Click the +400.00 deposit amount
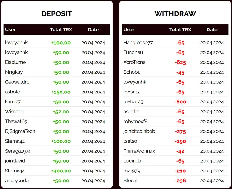 tap(61, 171)
